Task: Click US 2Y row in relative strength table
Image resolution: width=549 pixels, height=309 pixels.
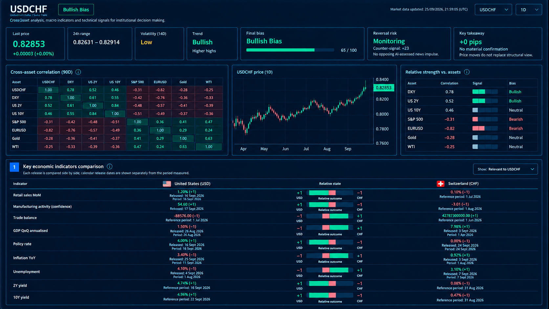Action: [471, 101]
